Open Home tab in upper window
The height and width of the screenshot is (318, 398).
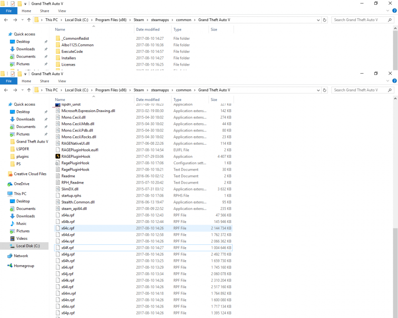click(26, 11)
